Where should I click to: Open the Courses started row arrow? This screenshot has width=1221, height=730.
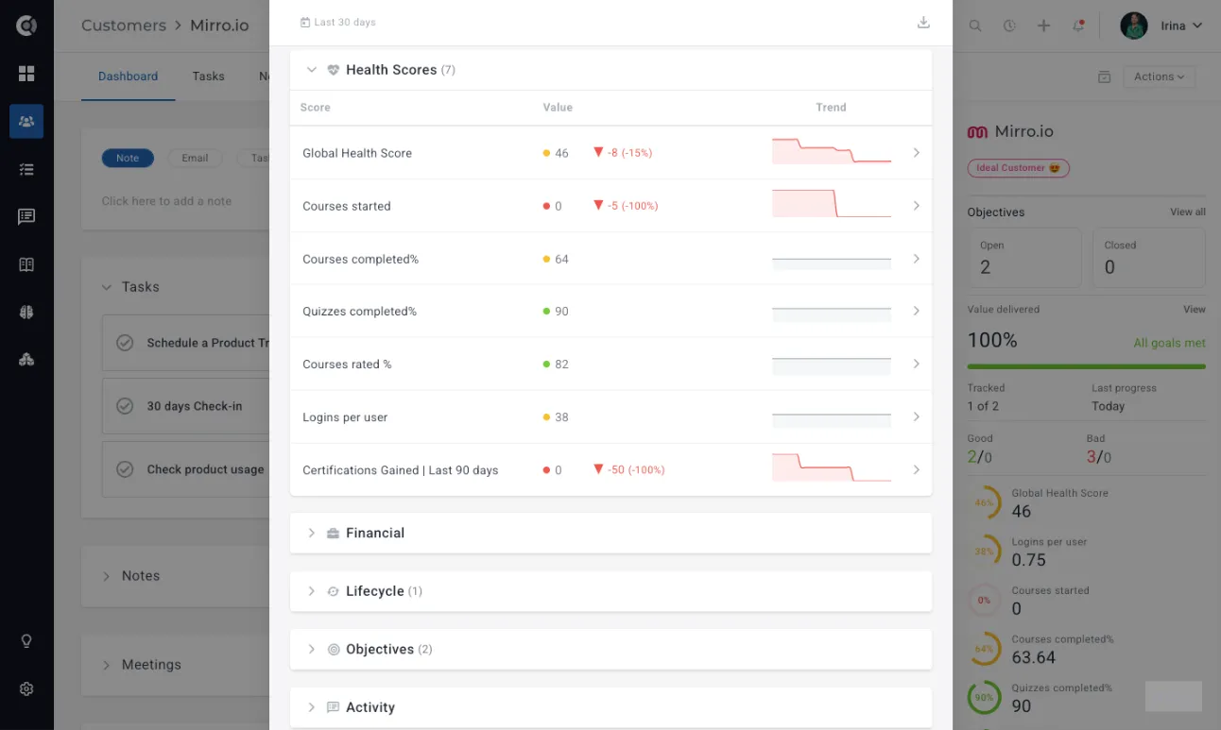916,206
